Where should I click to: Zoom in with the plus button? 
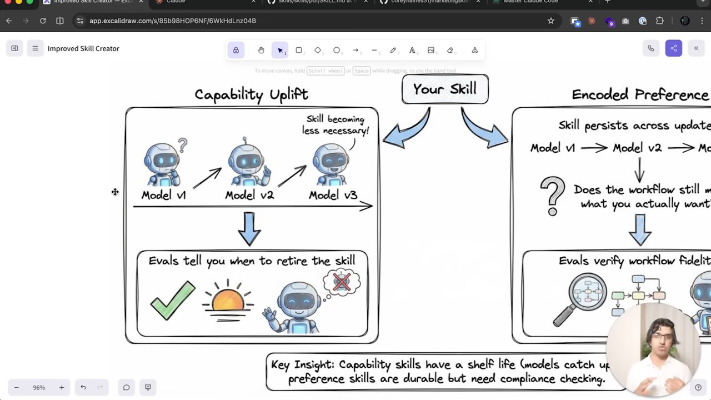[62, 387]
